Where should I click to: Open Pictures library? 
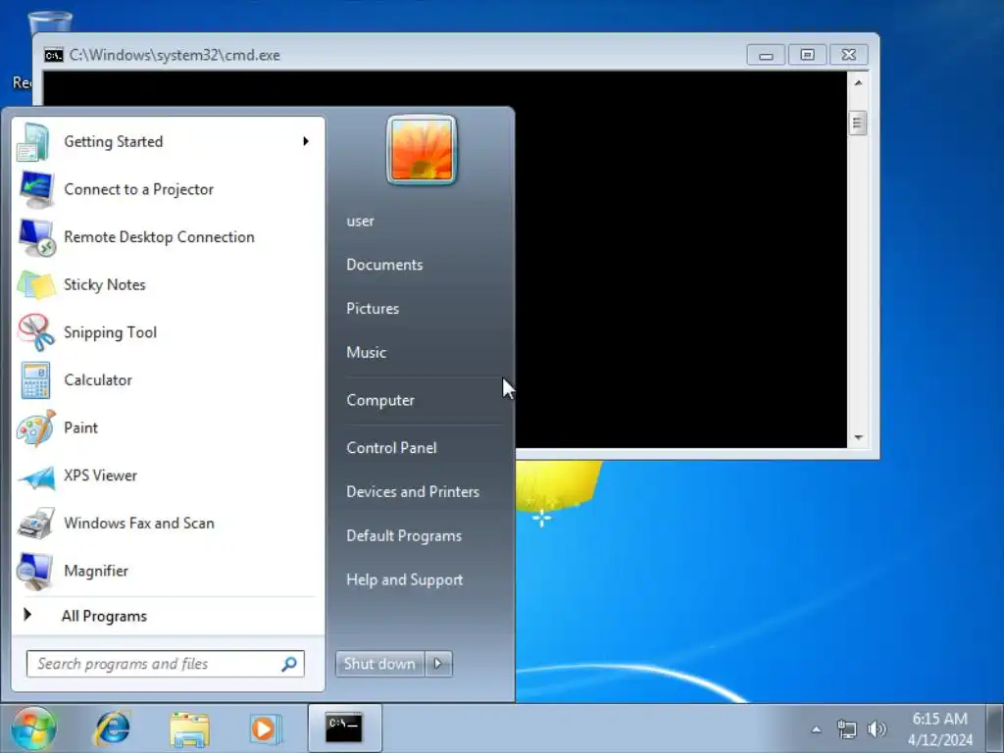pyautogui.click(x=373, y=309)
